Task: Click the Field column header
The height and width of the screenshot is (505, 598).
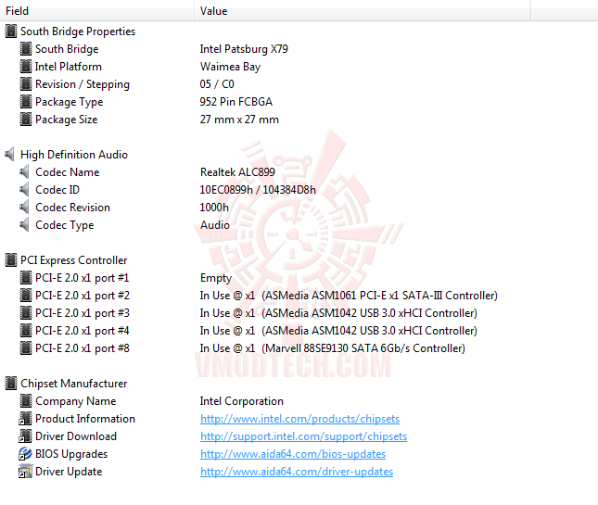Action: click(x=97, y=11)
